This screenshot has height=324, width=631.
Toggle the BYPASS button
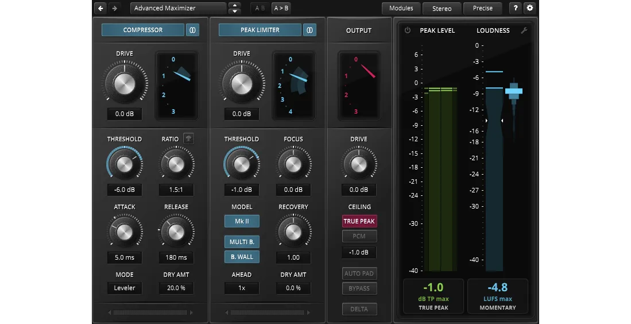click(359, 288)
